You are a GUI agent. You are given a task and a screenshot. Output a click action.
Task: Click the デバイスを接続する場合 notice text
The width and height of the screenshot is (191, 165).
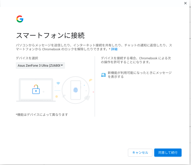[x=136, y=60]
